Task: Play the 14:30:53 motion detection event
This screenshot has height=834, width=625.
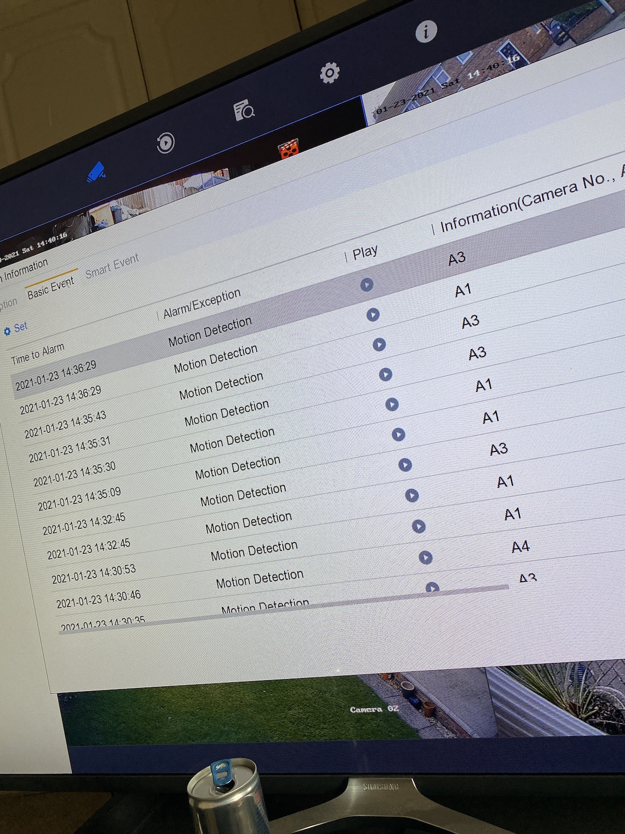Action: click(x=419, y=526)
